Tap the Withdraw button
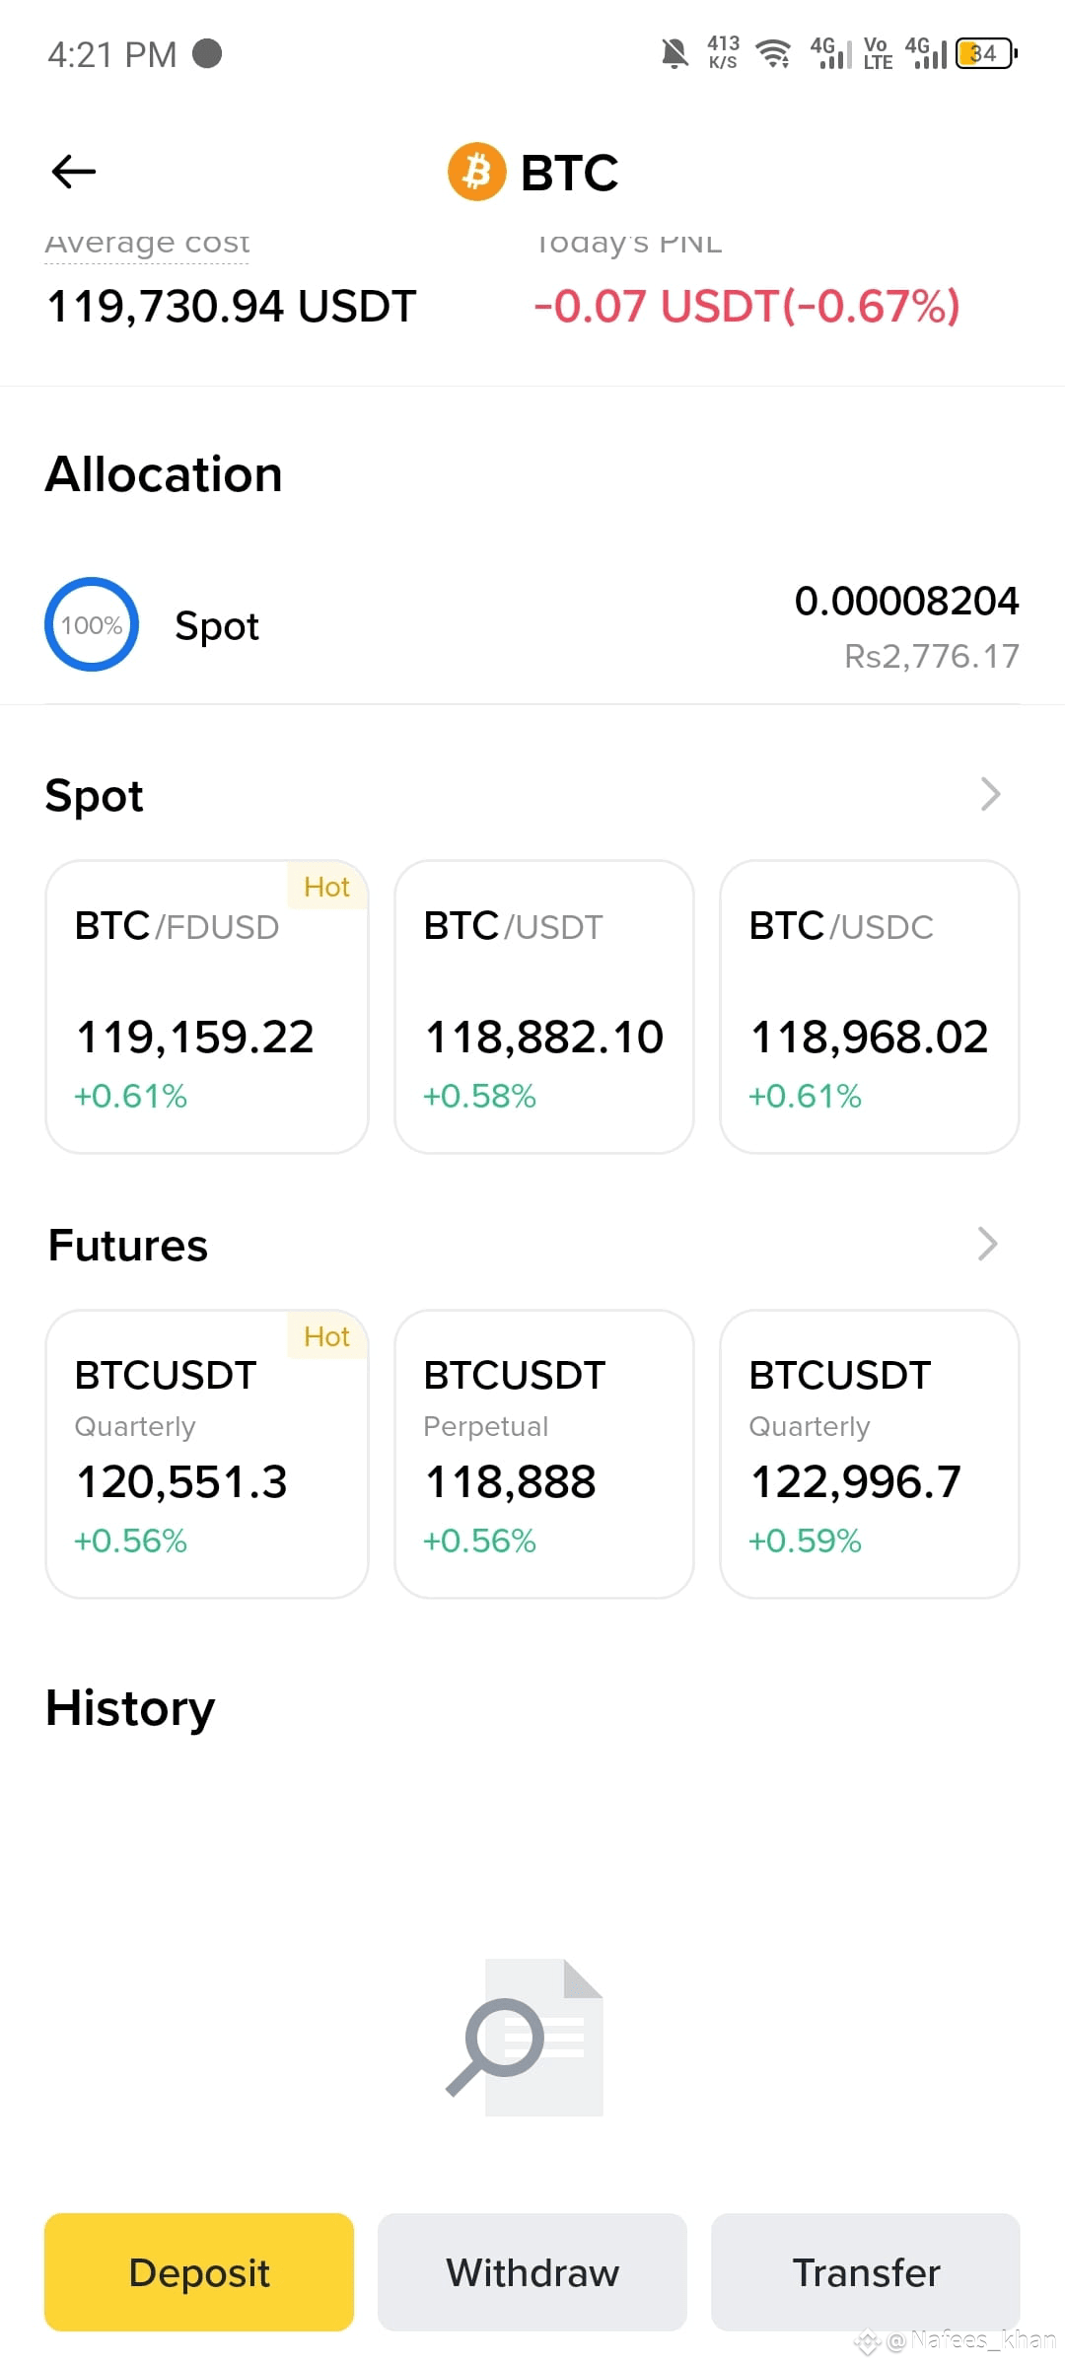The image size is (1065, 2367). (532, 2272)
